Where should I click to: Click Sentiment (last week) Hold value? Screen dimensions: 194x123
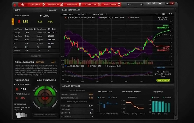pos(91,98)
